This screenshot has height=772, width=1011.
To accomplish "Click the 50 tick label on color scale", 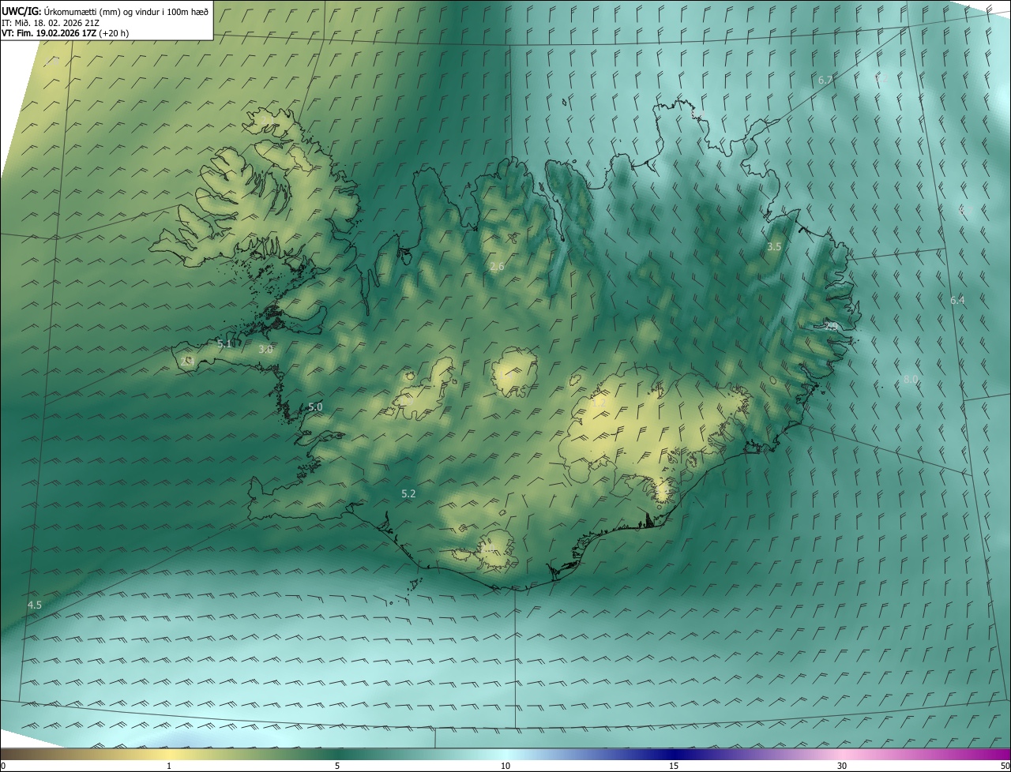I will [x=1005, y=766].
